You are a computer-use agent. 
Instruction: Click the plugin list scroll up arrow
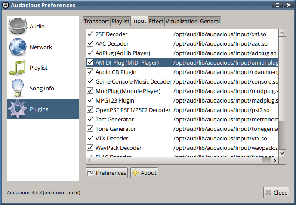pyautogui.click(x=282, y=33)
